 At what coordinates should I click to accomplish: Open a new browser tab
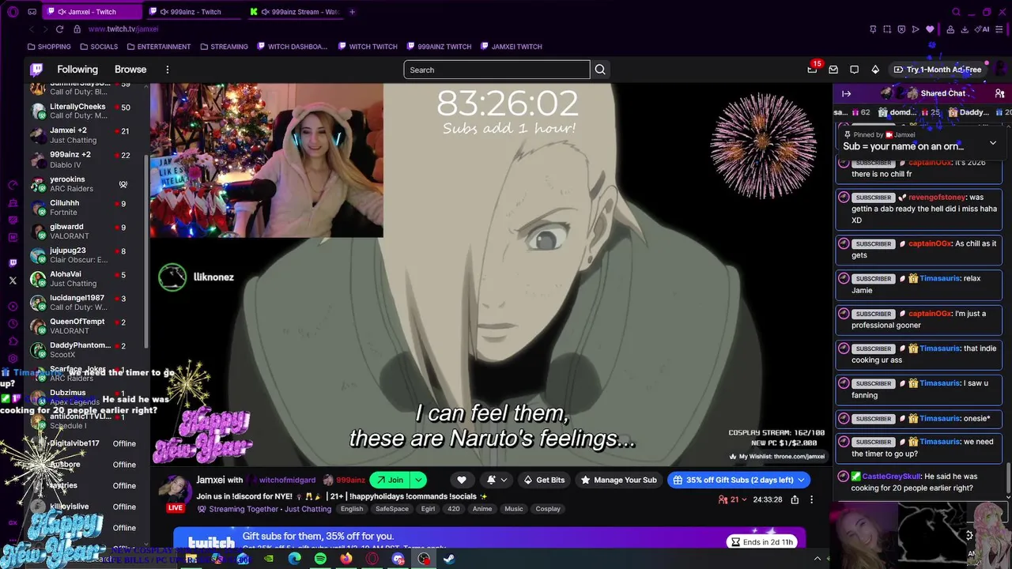click(353, 12)
